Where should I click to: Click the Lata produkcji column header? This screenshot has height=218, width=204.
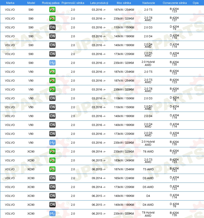(99, 3)
